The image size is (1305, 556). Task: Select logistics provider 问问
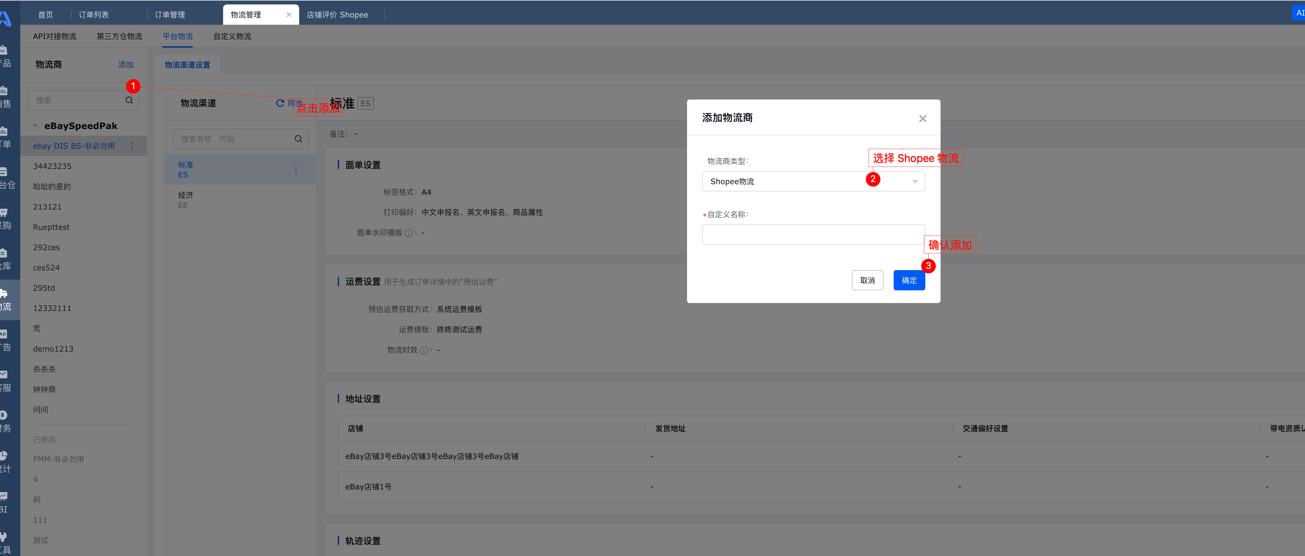(84, 410)
